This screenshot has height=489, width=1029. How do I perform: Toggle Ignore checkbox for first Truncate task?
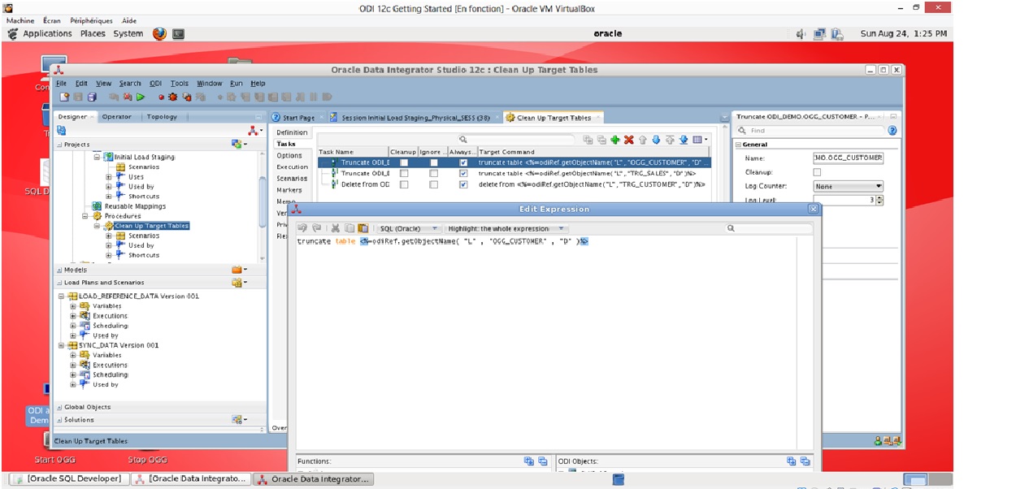(433, 162)
